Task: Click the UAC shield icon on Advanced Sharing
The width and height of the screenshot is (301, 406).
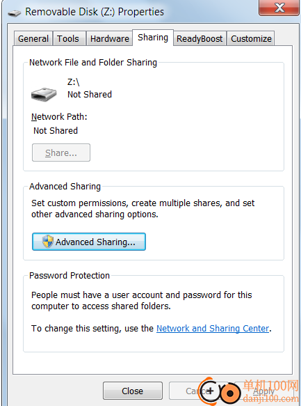Action: pyautogui.click(x=48, y=242)
